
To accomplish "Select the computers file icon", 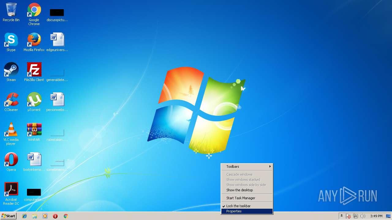I will [34, 194].
